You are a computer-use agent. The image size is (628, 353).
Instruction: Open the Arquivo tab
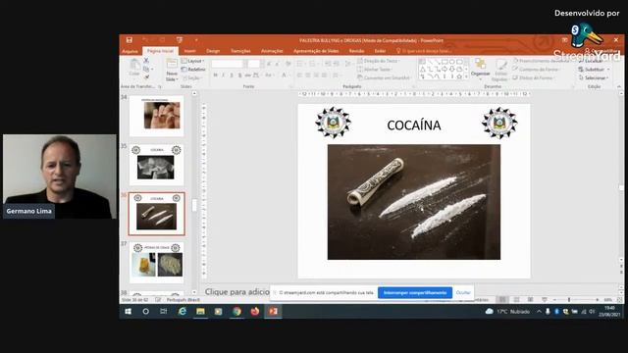(130, 51)
